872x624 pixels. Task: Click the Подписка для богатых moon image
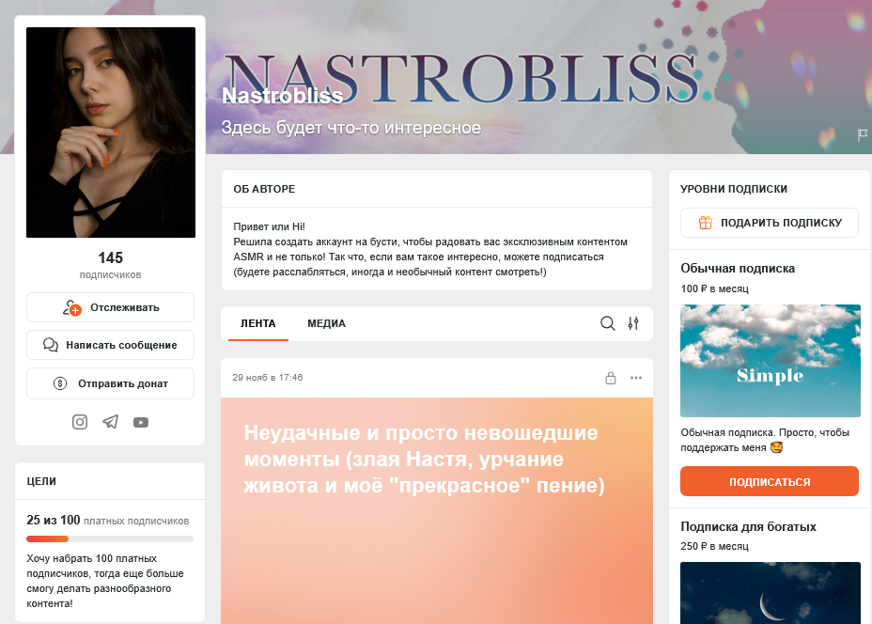[771, 593]
